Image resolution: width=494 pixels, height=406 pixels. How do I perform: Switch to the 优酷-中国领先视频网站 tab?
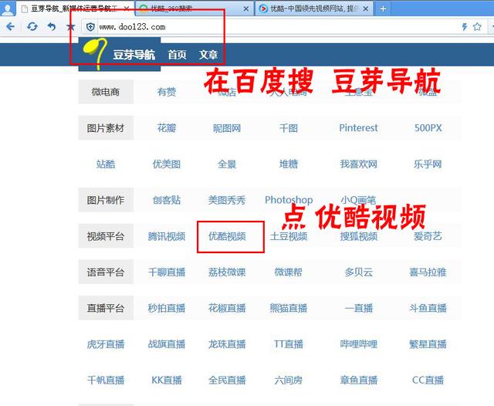(x=313, y=8)
